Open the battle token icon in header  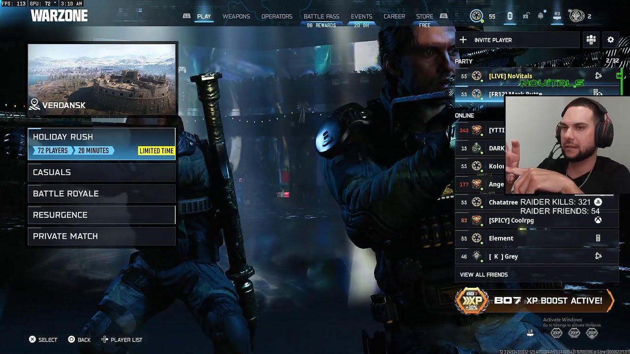click(510, 16)
